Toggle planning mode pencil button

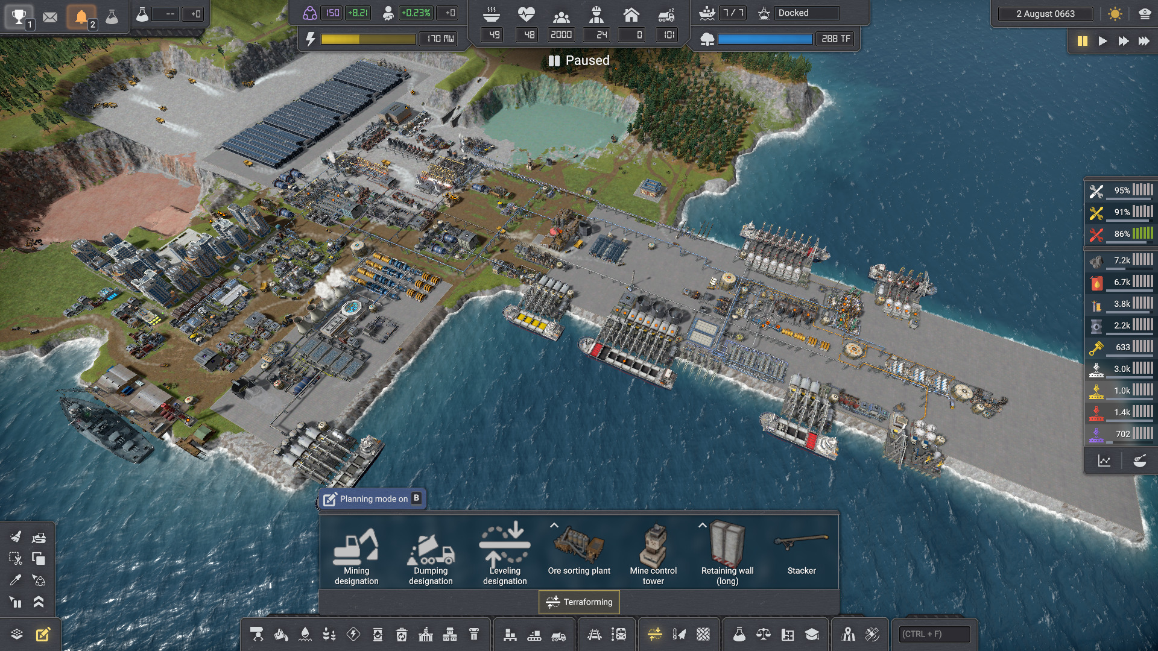click(43, 634)
